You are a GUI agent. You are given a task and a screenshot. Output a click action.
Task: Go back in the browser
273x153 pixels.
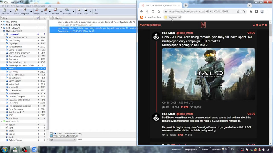[142, 12]
